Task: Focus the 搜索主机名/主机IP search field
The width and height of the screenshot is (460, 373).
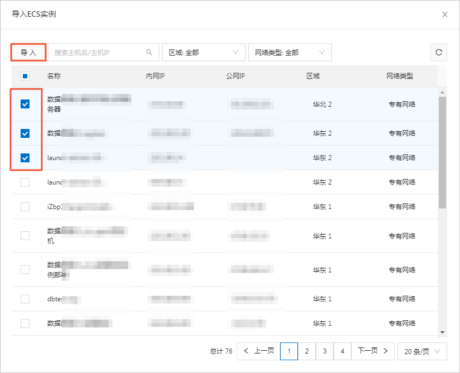Action: (x=103, y=52)
